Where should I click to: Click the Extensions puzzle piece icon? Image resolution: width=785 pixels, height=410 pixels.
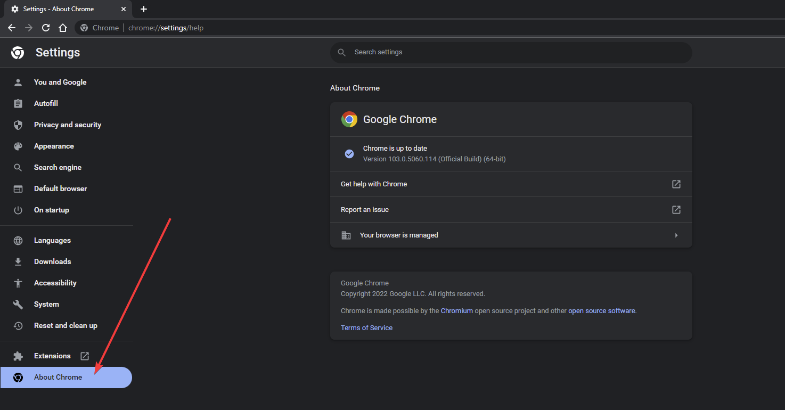(x=18, y=356)
